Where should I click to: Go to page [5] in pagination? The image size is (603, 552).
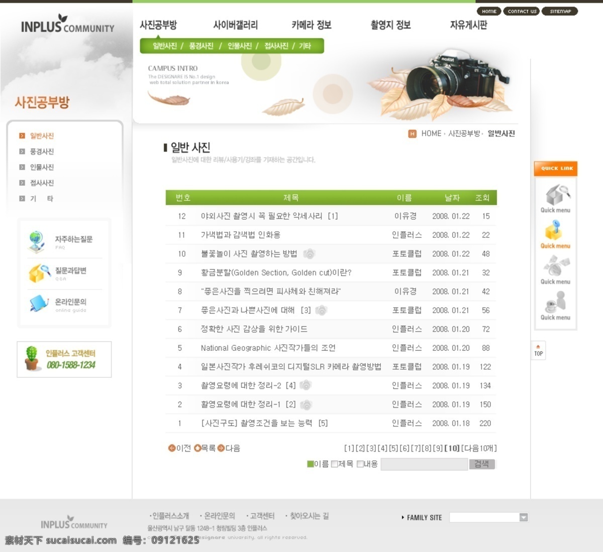pyautogui.click(x=393, y=448)
